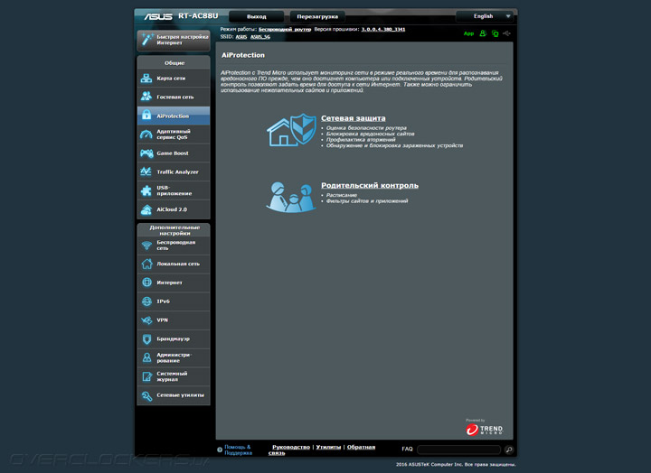The image size is (651, 473).
Task: Open the Сетевая защита link
Action: [353, 118]
